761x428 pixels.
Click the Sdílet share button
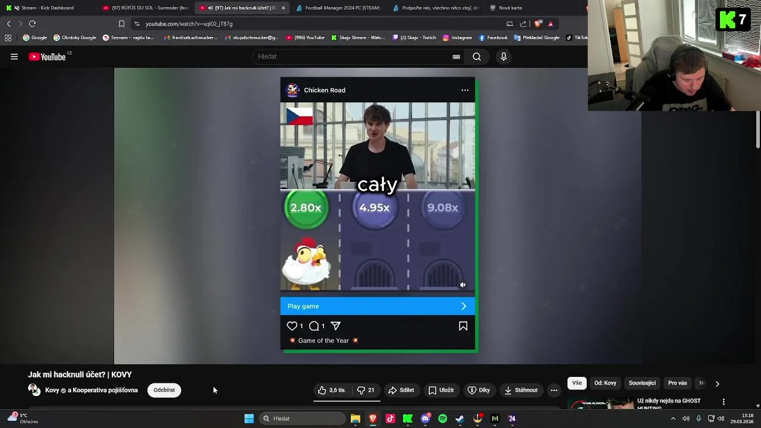pos(401,391)
